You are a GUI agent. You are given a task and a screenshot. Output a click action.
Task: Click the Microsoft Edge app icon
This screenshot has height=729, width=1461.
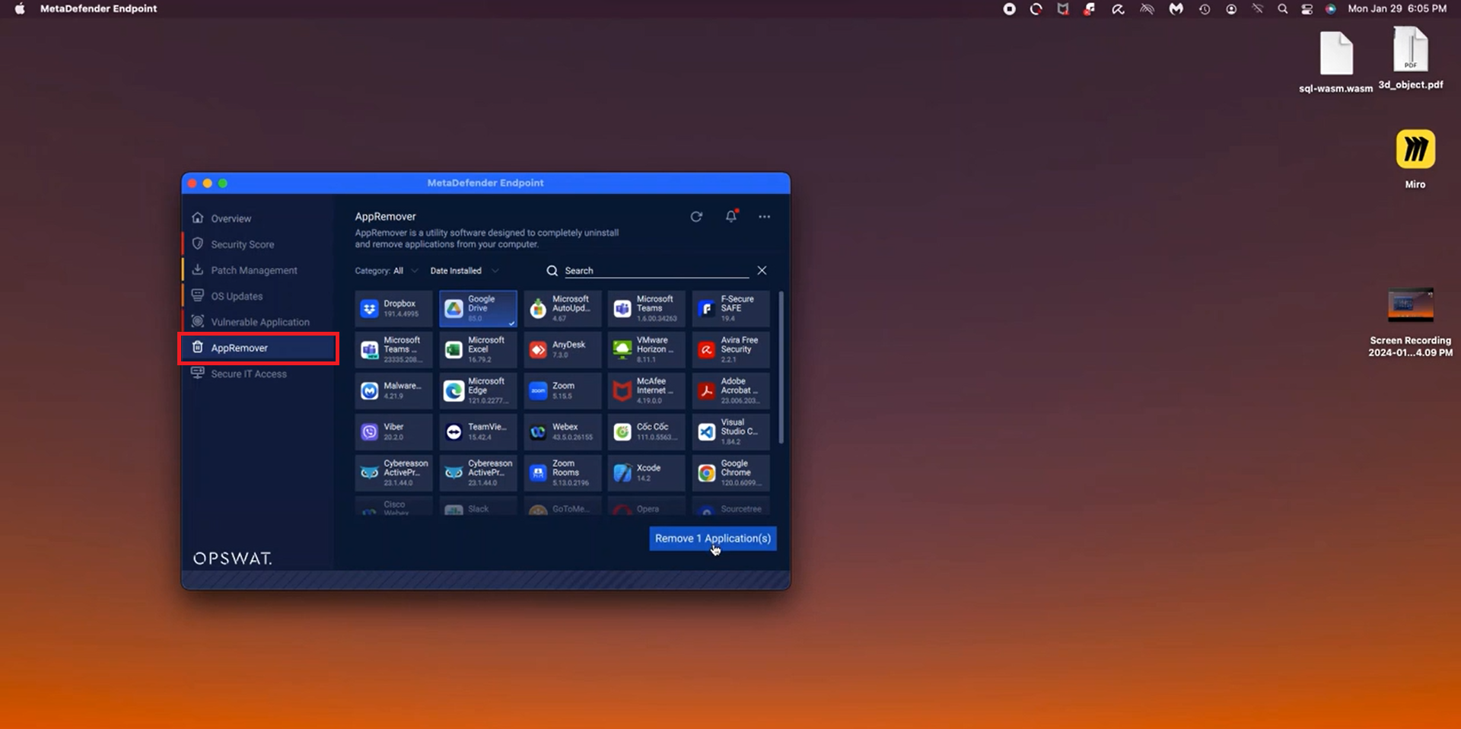click(454, 391)
